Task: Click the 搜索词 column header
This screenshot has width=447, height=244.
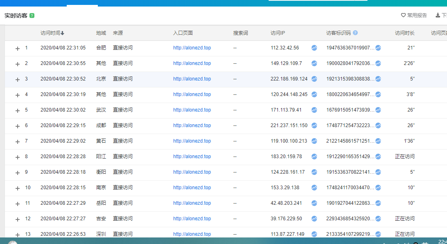Action: 241,33
